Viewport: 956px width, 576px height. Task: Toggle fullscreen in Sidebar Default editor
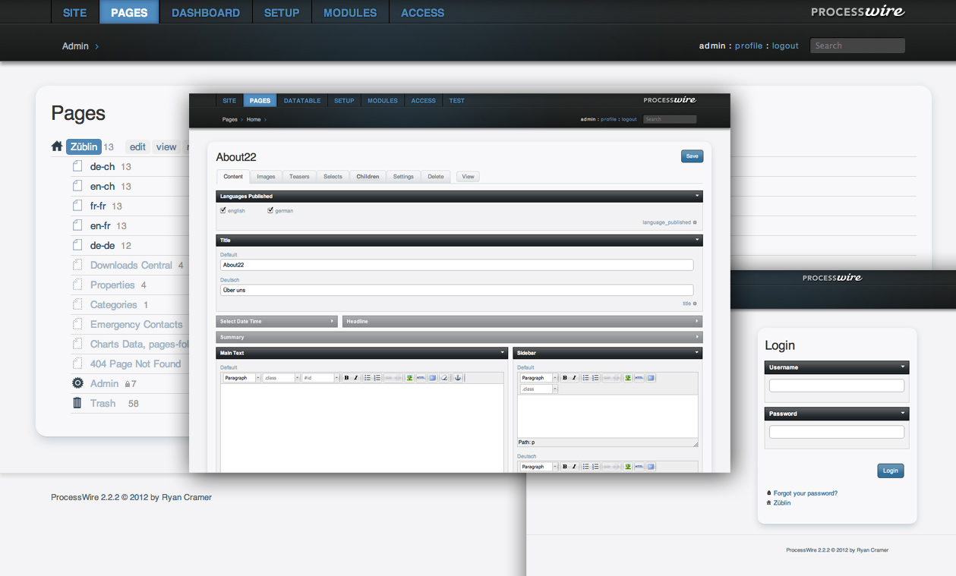coord(651,378)
